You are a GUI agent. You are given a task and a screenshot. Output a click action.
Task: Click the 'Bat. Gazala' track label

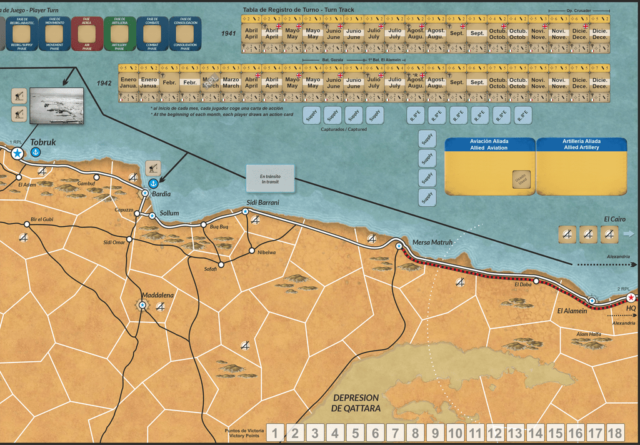[x=332, y=59]
